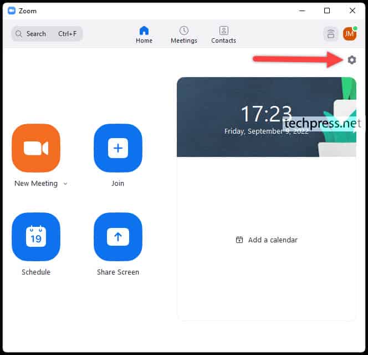The image size is (368, 355).
Task: Start a New Meeting with orange camera icon
Action: tap(36, 148)
